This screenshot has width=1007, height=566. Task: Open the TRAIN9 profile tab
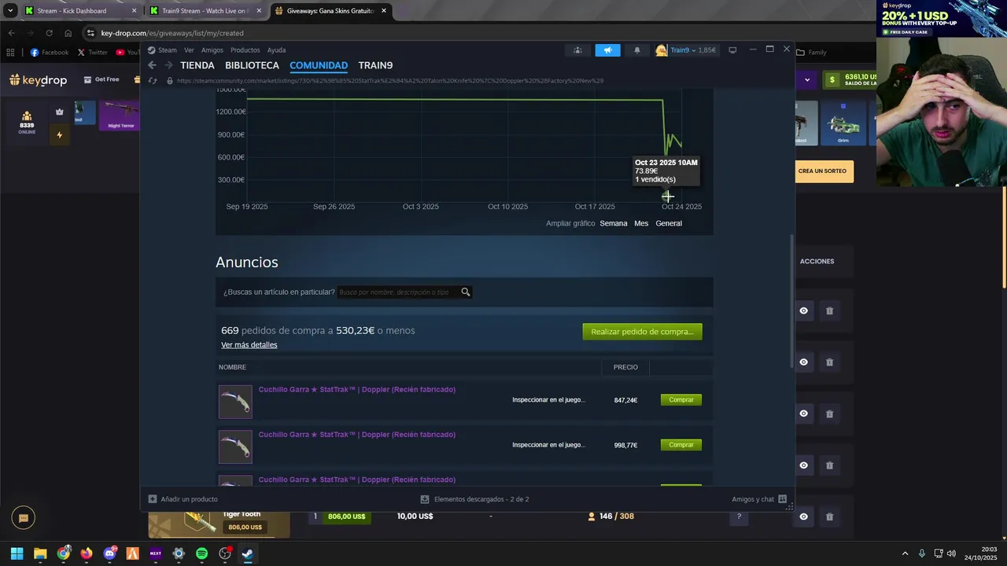375,65
